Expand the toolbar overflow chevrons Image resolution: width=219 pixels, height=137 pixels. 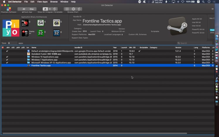[213, 9]
